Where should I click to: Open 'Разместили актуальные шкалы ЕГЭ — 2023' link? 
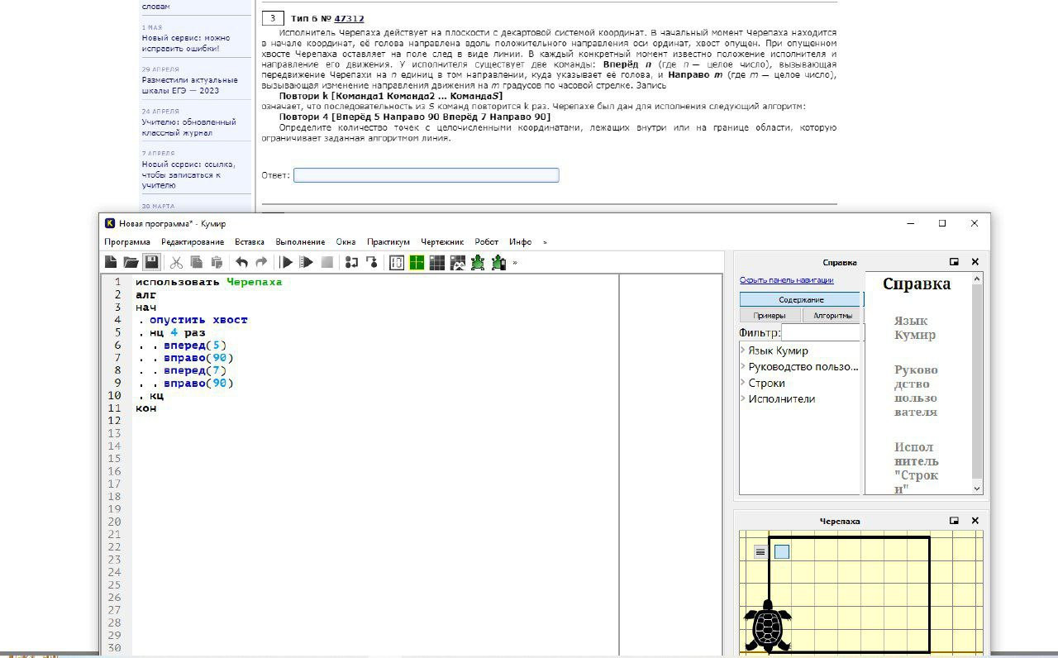189,85
